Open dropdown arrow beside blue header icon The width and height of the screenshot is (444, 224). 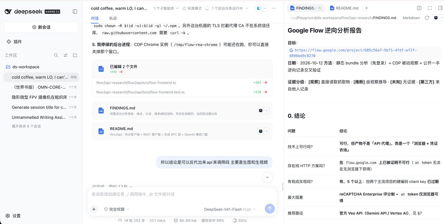264,8
